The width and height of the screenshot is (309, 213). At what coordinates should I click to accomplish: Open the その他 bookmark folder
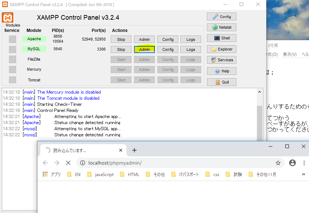click(x=155, y=174)
